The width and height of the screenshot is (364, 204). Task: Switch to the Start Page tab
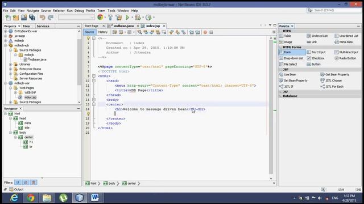click(92, 26)
